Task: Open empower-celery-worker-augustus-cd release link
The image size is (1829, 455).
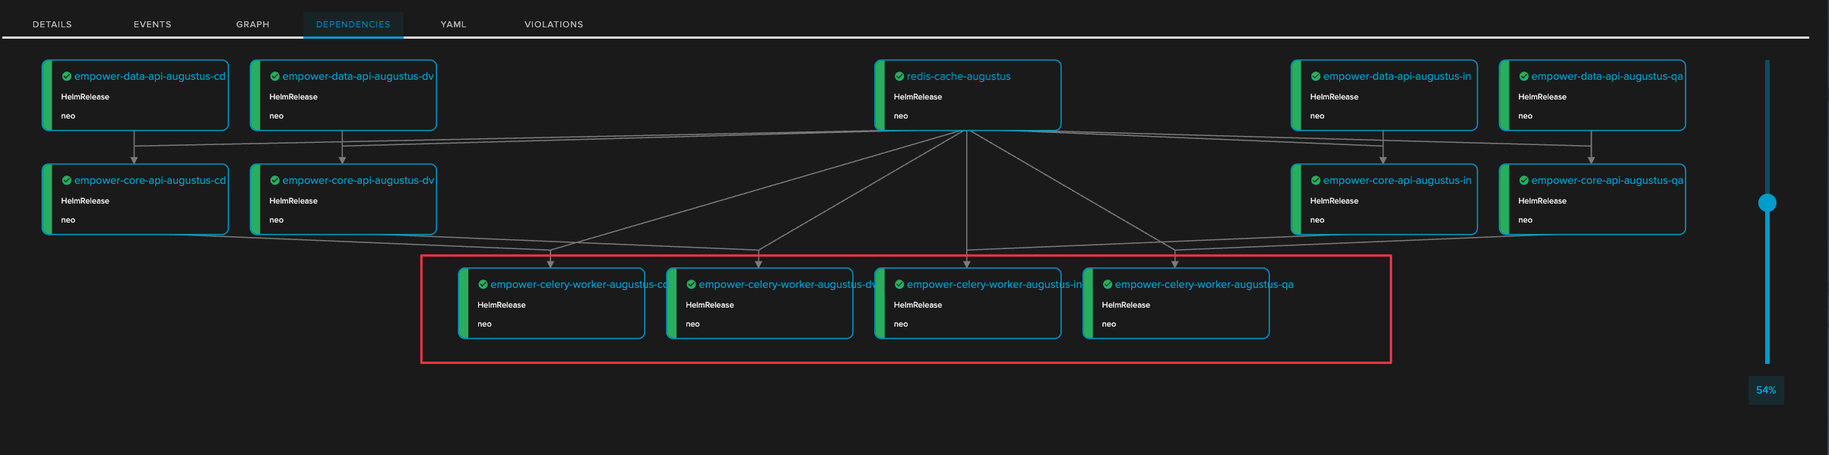Action: point(579,285)
